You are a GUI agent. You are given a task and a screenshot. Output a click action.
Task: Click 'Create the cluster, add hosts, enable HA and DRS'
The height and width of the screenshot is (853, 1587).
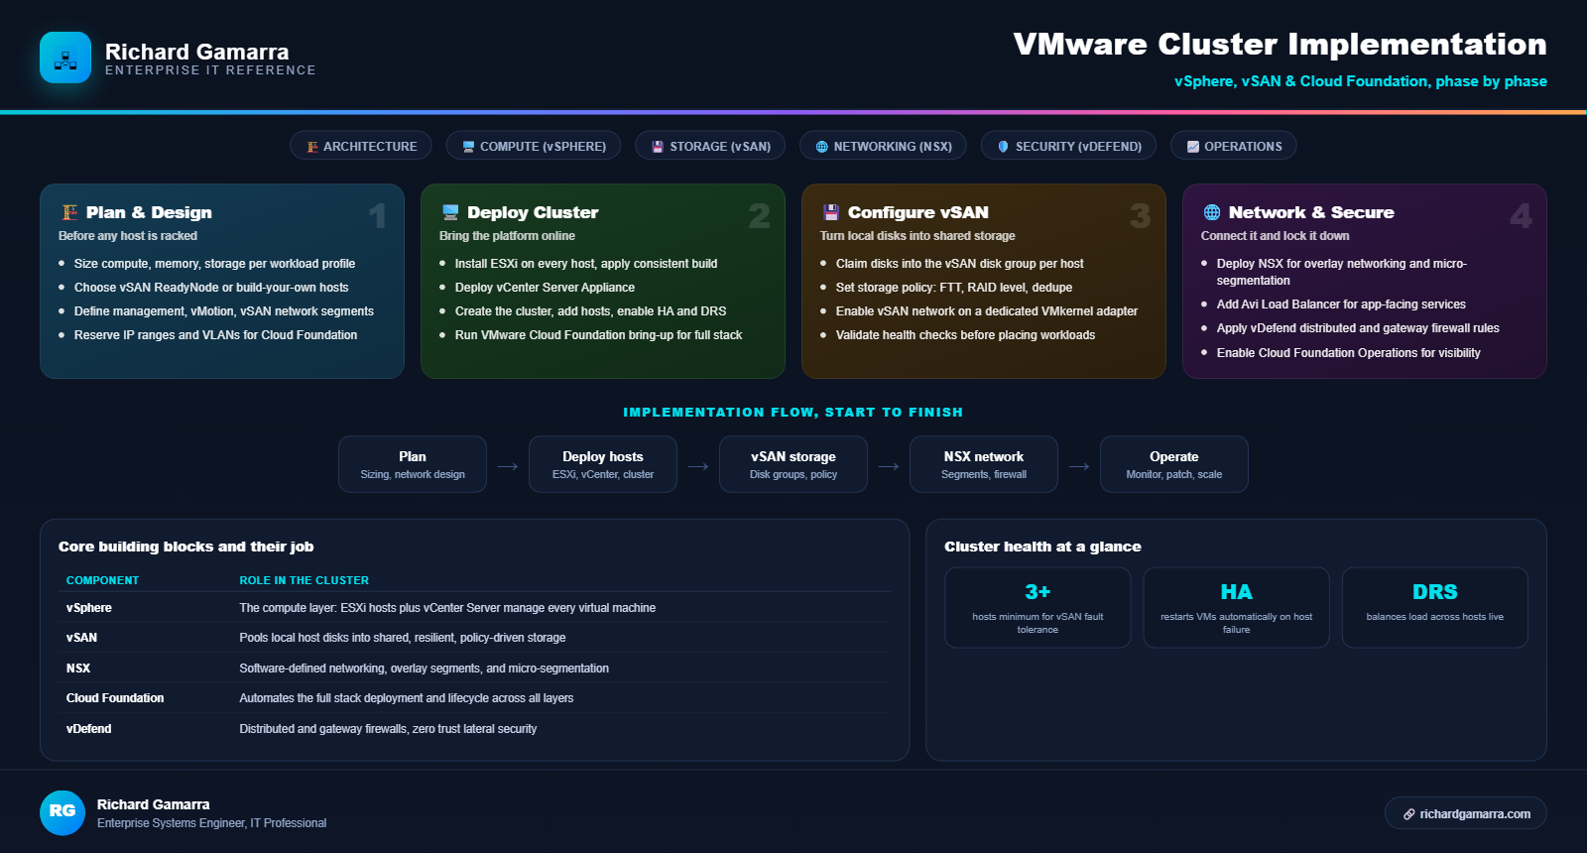coord(590,311)
